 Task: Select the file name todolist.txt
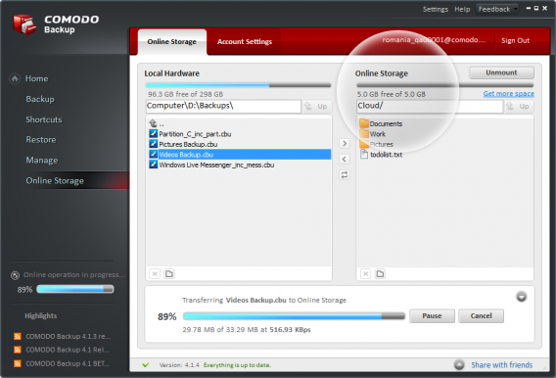coord(386,155)
